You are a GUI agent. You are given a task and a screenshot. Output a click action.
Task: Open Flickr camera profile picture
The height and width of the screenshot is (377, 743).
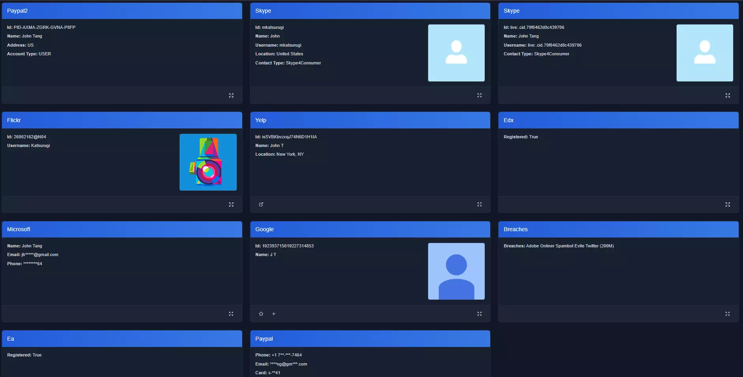coord(208,162)
